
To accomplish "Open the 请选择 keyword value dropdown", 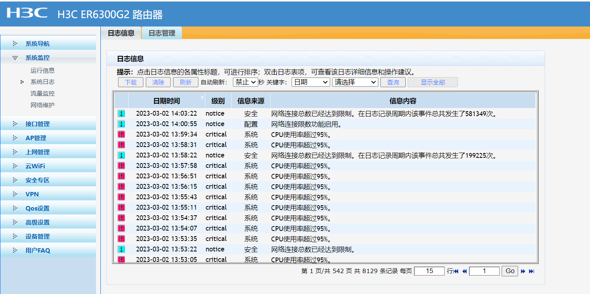I will click(355, 82).
